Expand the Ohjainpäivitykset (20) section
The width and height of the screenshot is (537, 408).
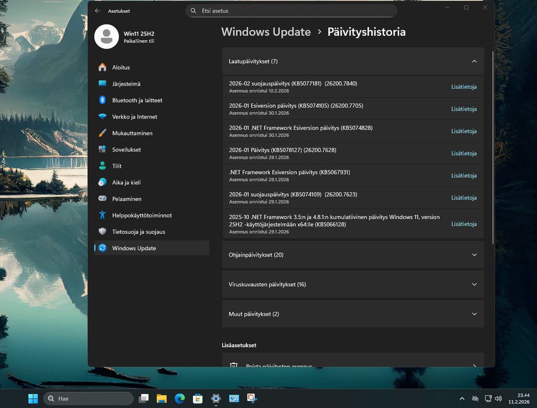(474, 255)
